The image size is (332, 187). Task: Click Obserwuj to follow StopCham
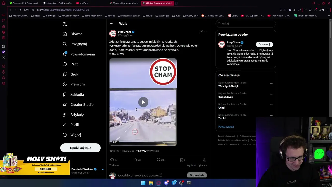click(x=264, y=44)
